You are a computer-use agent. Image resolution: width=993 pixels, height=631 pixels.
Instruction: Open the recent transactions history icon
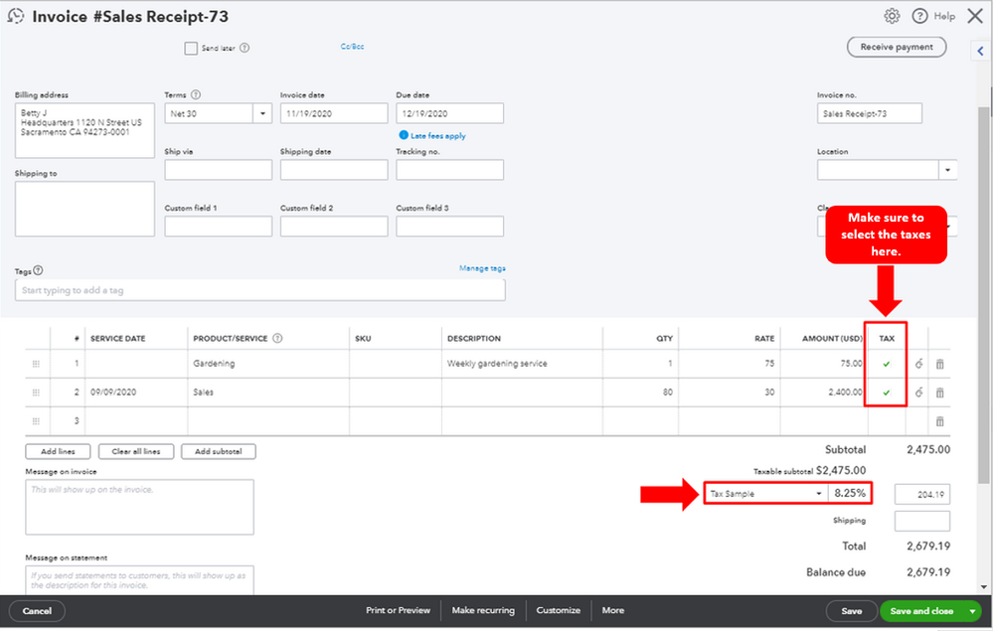click(x=16, y=16)
